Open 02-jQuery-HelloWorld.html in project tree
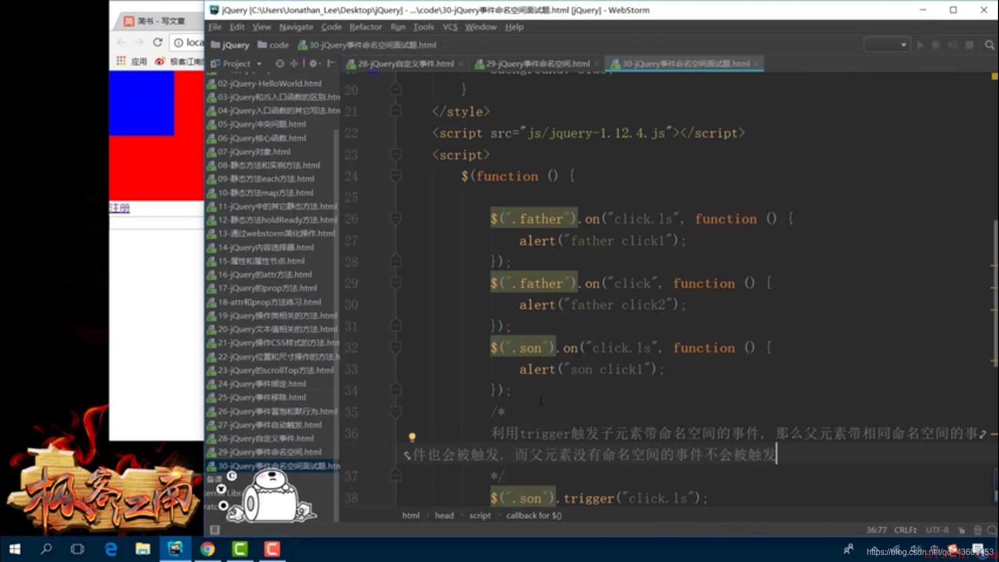 coord(270,83)
